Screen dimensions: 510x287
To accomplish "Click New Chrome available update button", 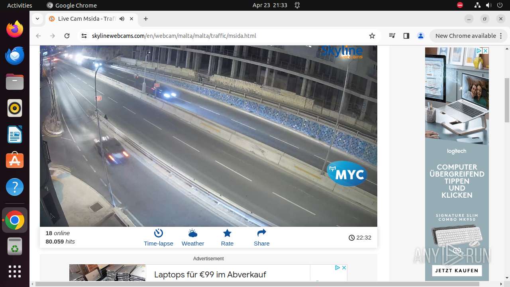I will point(468,36).
